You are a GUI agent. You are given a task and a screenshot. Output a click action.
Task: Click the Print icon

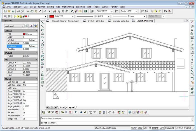18,11
